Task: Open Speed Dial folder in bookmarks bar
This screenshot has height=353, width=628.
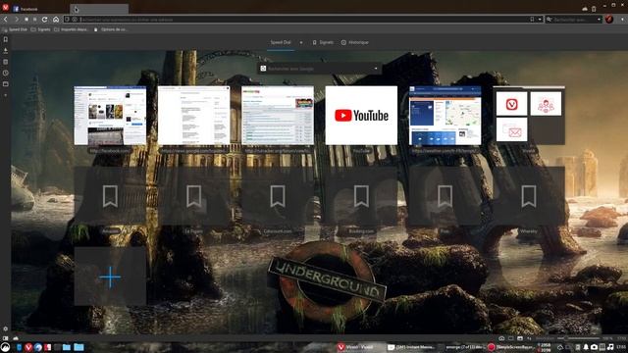Action: coord(15,29)
